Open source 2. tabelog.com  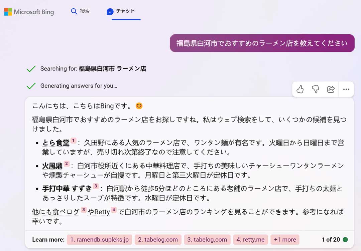pyautogui.click(x=158, y=240)
